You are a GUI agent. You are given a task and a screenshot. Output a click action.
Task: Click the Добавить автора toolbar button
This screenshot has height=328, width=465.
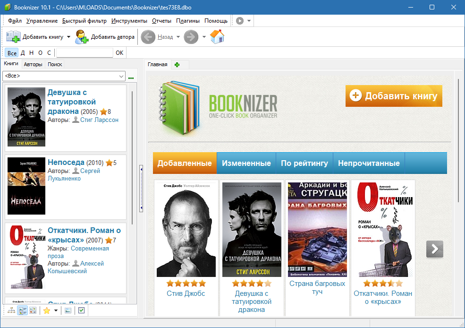(105, 37)
